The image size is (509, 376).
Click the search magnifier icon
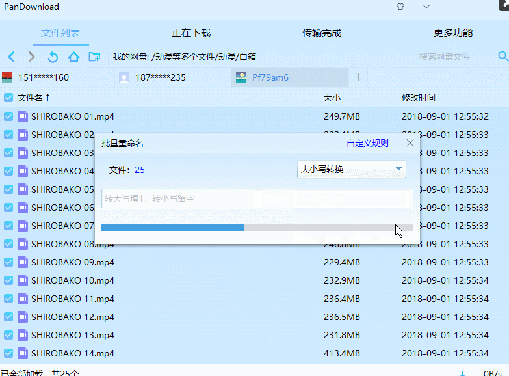coord(503,57)
